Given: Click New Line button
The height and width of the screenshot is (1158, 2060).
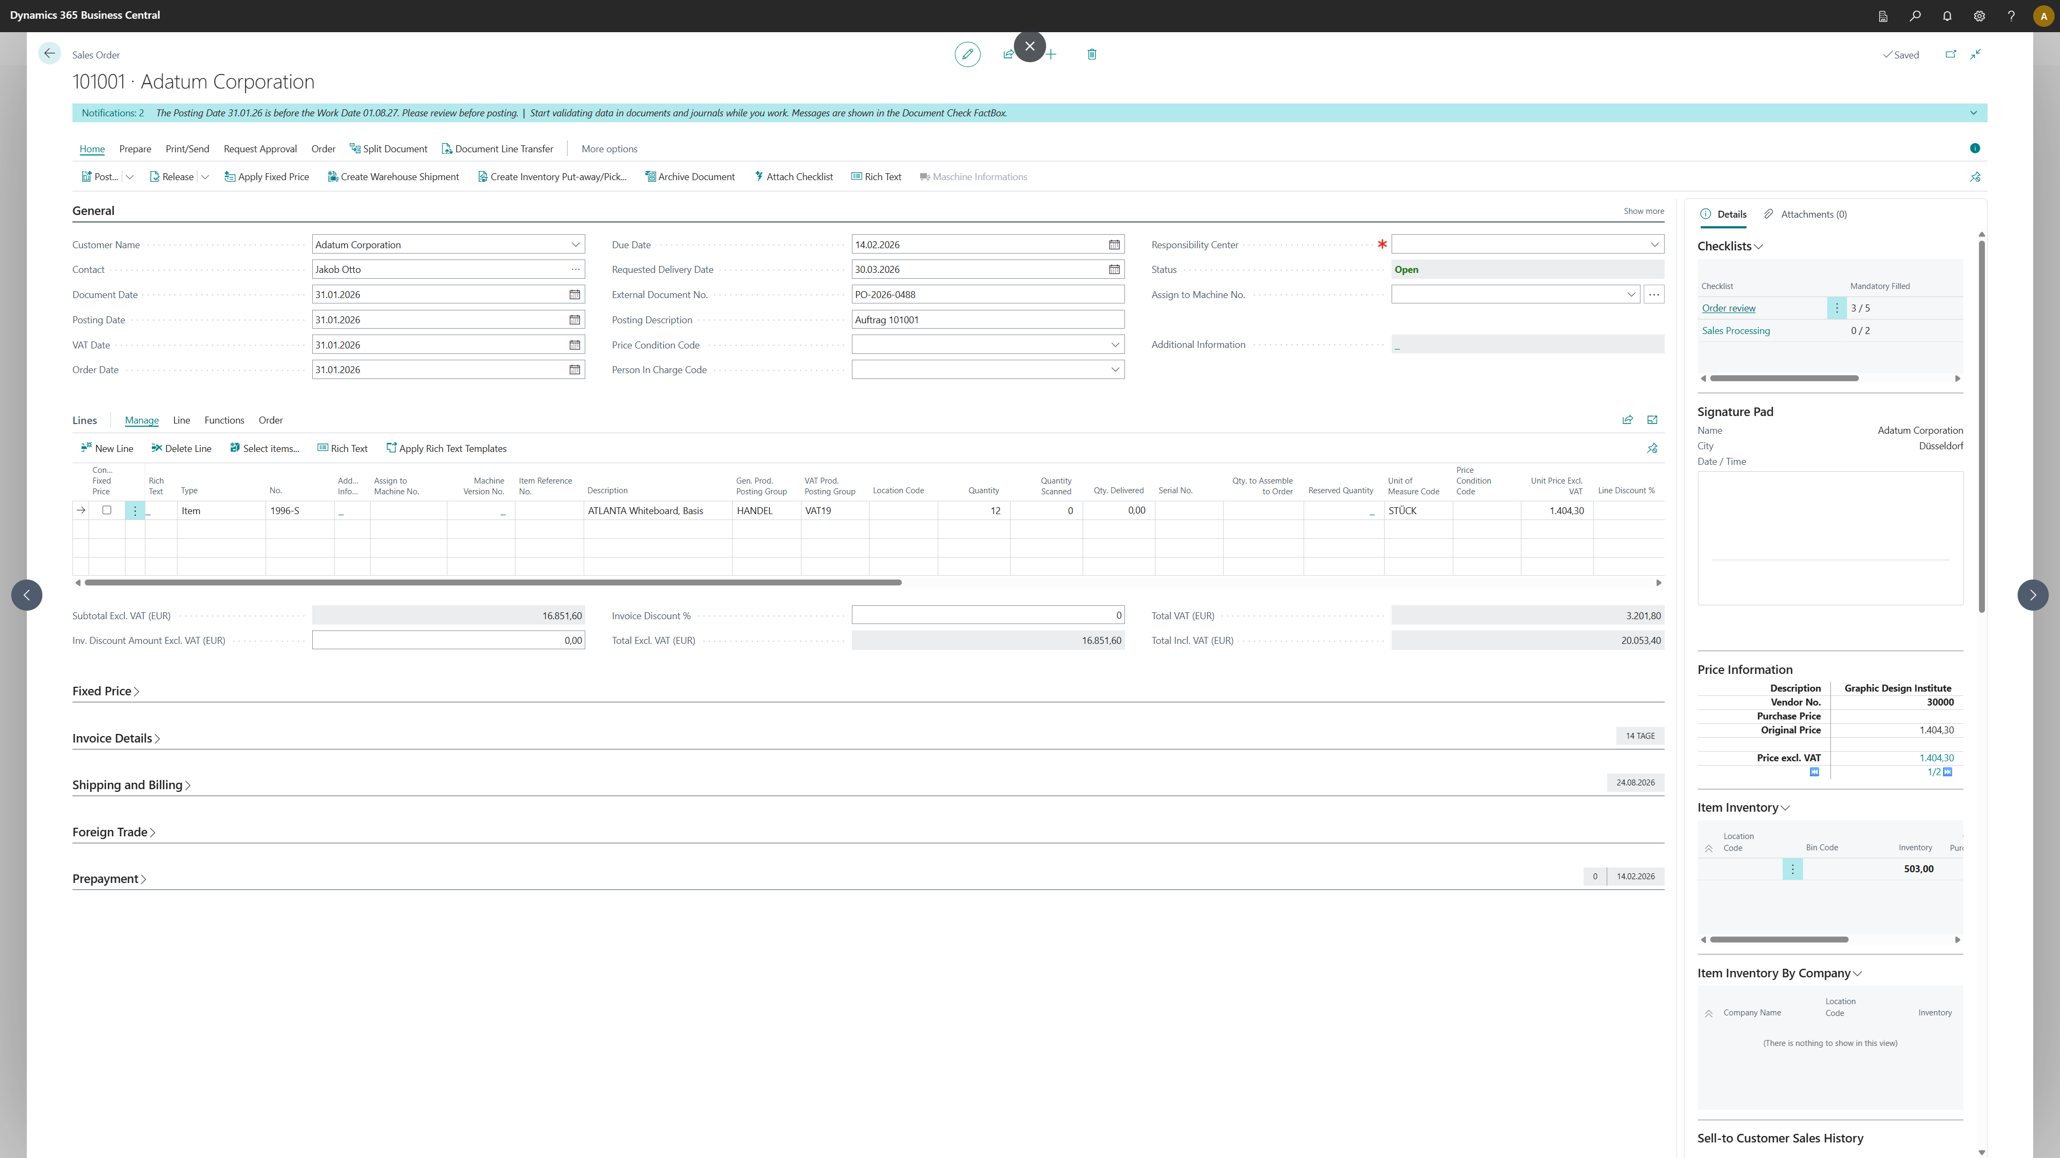Looking at the screenshot, I should click(107, 449).
